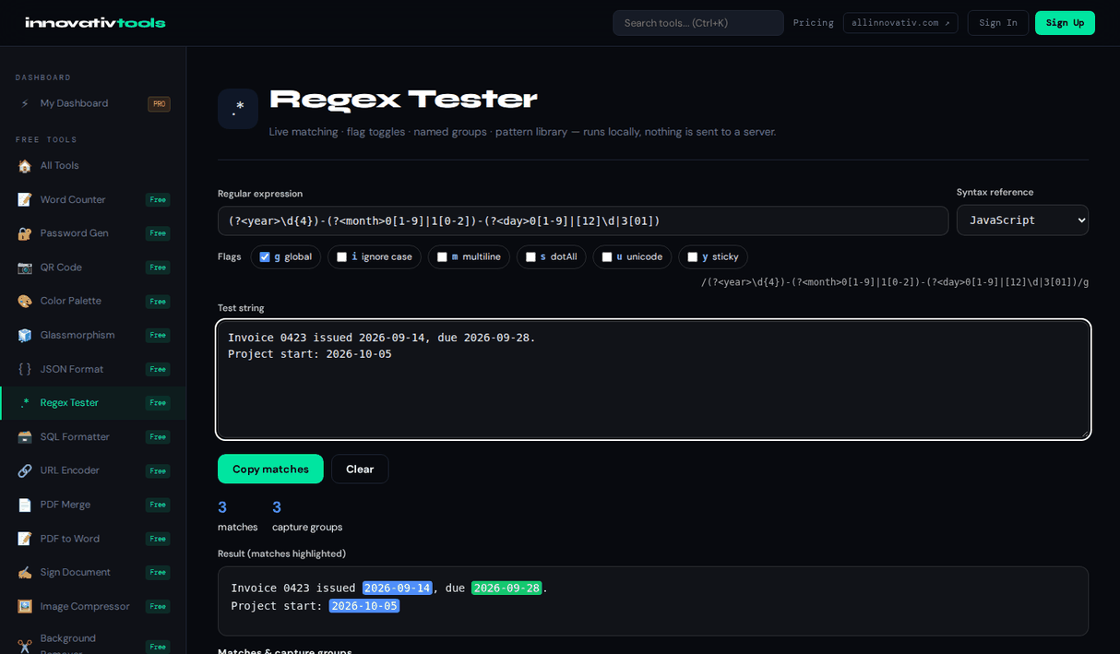This screenshot has width=1120, height=654.
Task: Open Sign Document in sidebar
Action: point(92,572)
